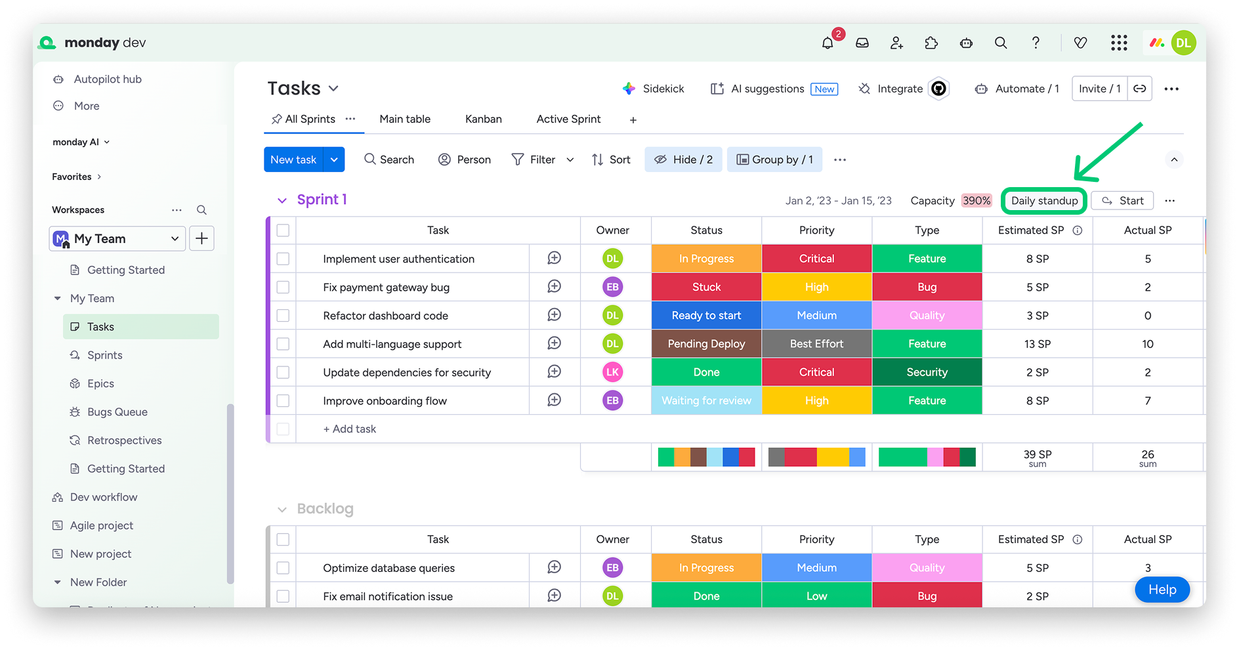
Task: Switch to the Active Sprint tab
Action: tap(568, 119)
